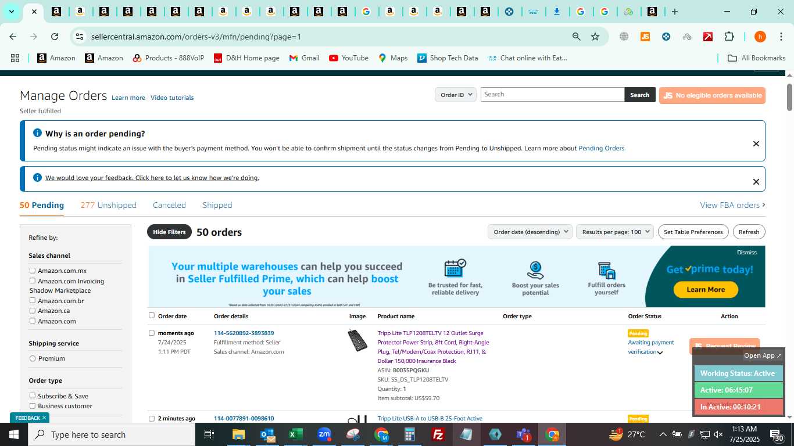Open Microsoft Teams from the taskbar
794x446 pixels.
point(523,434)
